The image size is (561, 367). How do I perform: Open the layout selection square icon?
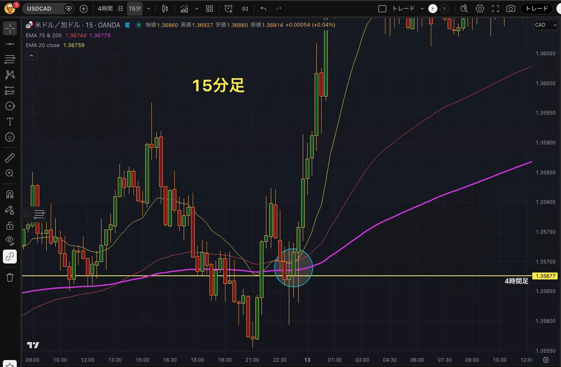coord(382,8)
